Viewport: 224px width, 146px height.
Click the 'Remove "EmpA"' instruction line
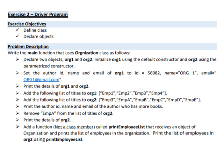click(68, 113)
